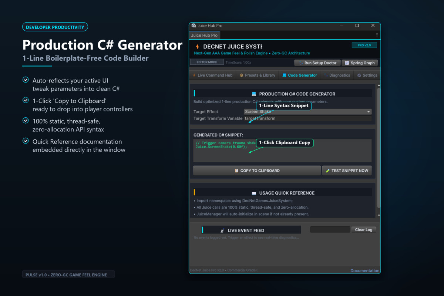Click the lightning bolt logo beside DECNET JUICE
The image size is (444, 296).
pyautogui.click(x=197, y=47)
